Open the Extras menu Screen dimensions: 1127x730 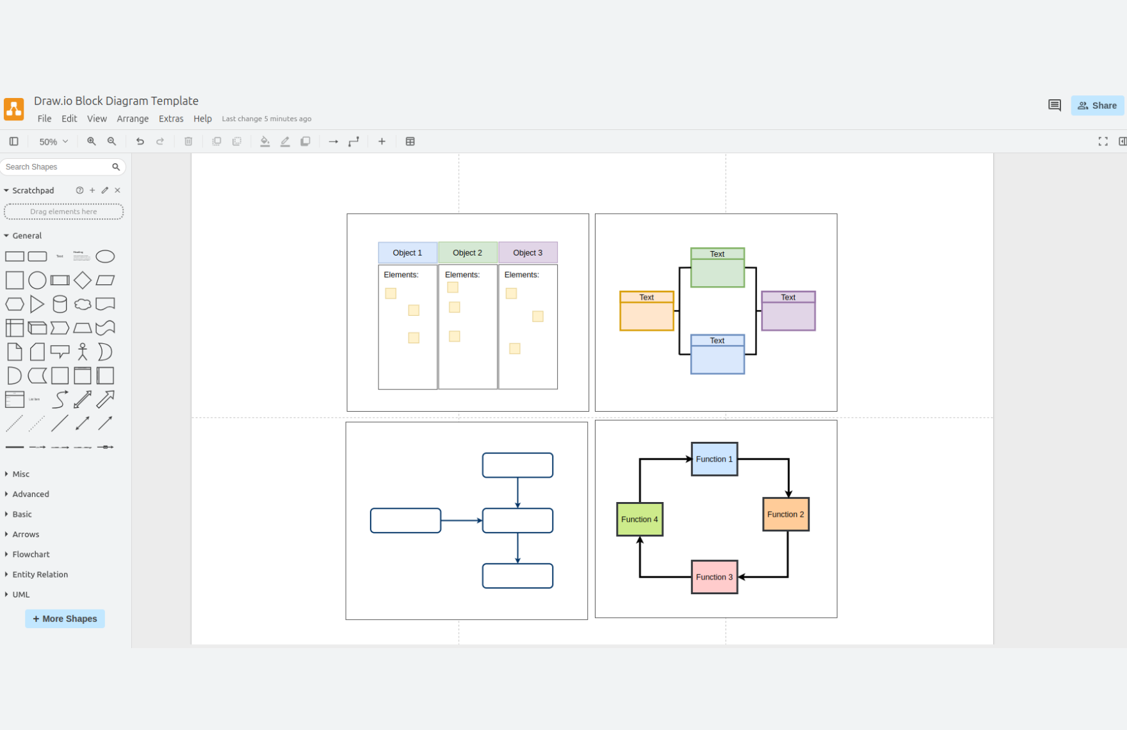(x=171, y=119)
